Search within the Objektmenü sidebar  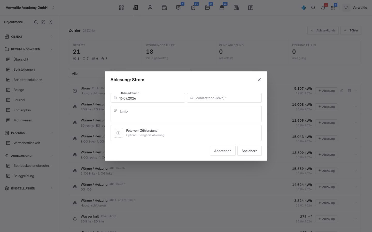pyautogui.click(x=36, y=22)
